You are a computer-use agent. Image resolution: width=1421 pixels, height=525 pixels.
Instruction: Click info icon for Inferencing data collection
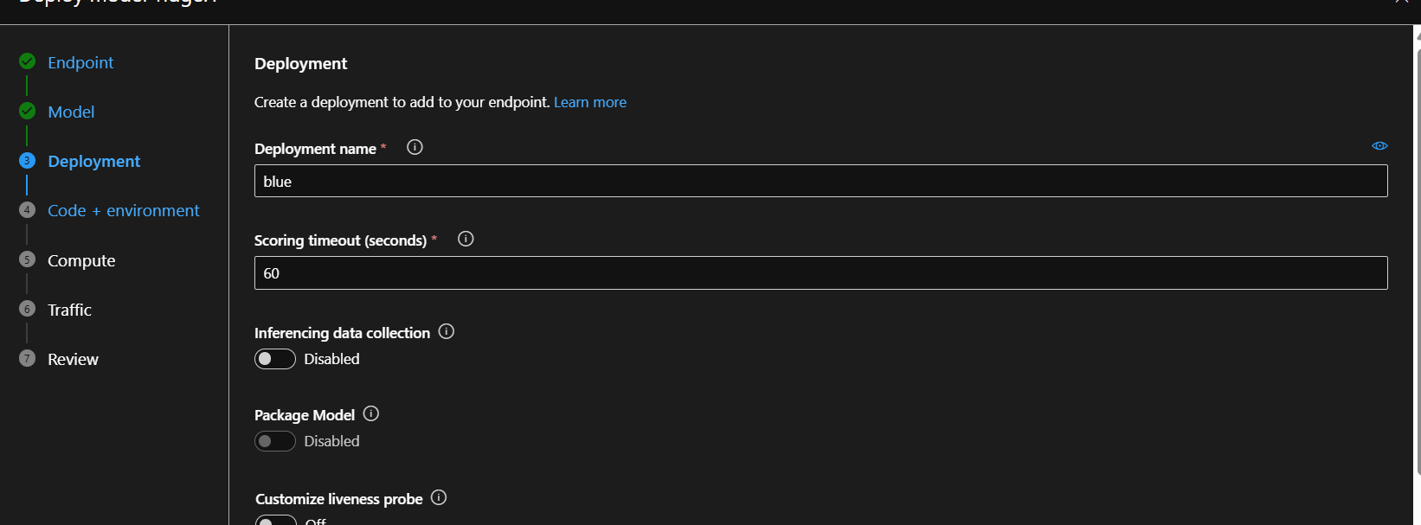tap(447, 331)
